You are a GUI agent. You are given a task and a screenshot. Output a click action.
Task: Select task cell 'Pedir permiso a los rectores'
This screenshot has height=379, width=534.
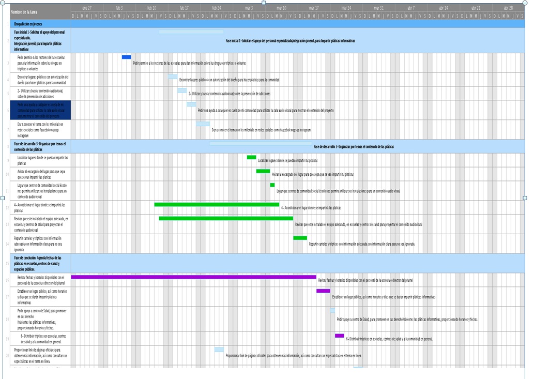[40, 63]
